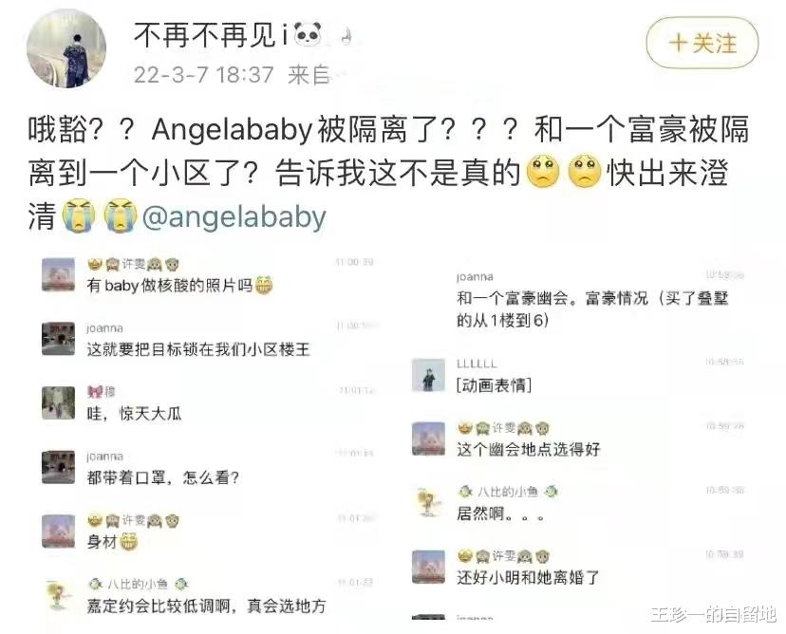The width and height of the screenshot is (786, 634).
Task: Tap the second crying emoji before @angelababy
Action: (x=121, y=216)
